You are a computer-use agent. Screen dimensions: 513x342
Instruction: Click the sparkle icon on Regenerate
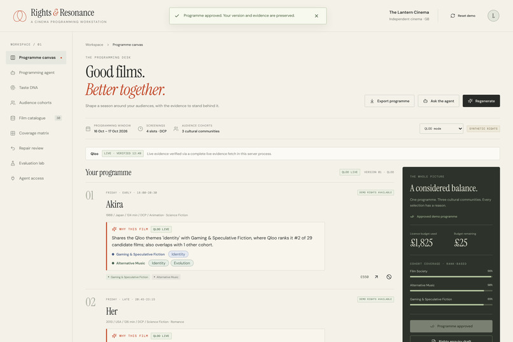pos(470,101)
